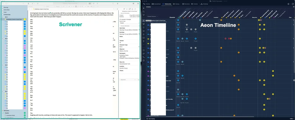Collapse the Keywords section in inspector
This screenshot has width=295, height=120.
coord(120,80)
